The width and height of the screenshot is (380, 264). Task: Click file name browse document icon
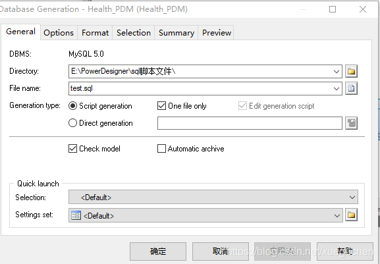351,88
